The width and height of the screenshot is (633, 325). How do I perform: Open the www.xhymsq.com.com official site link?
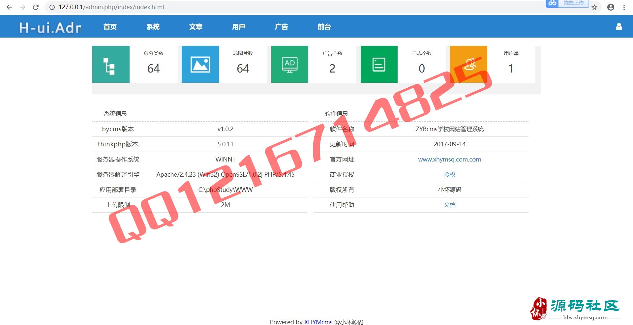[x=450, y=160]
